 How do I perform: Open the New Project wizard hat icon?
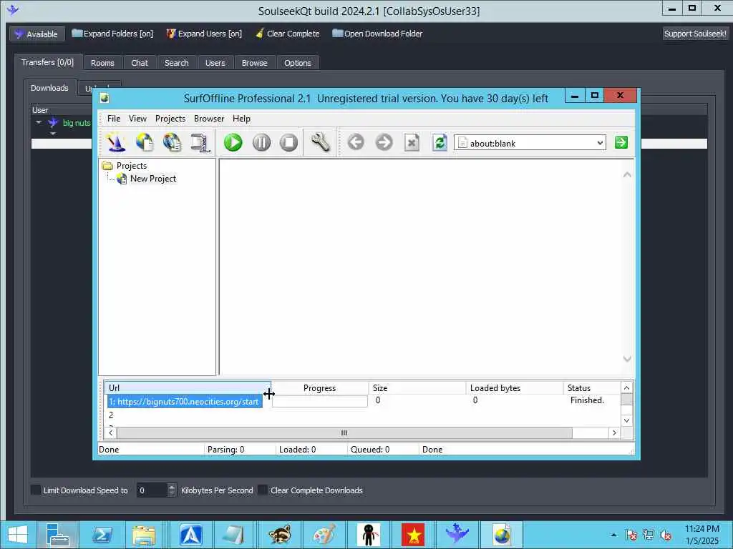point(116,142)
